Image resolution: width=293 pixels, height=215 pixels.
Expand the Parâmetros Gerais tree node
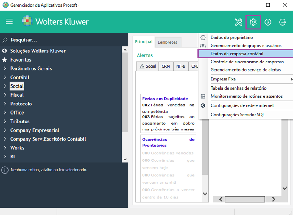click(5, 68)
